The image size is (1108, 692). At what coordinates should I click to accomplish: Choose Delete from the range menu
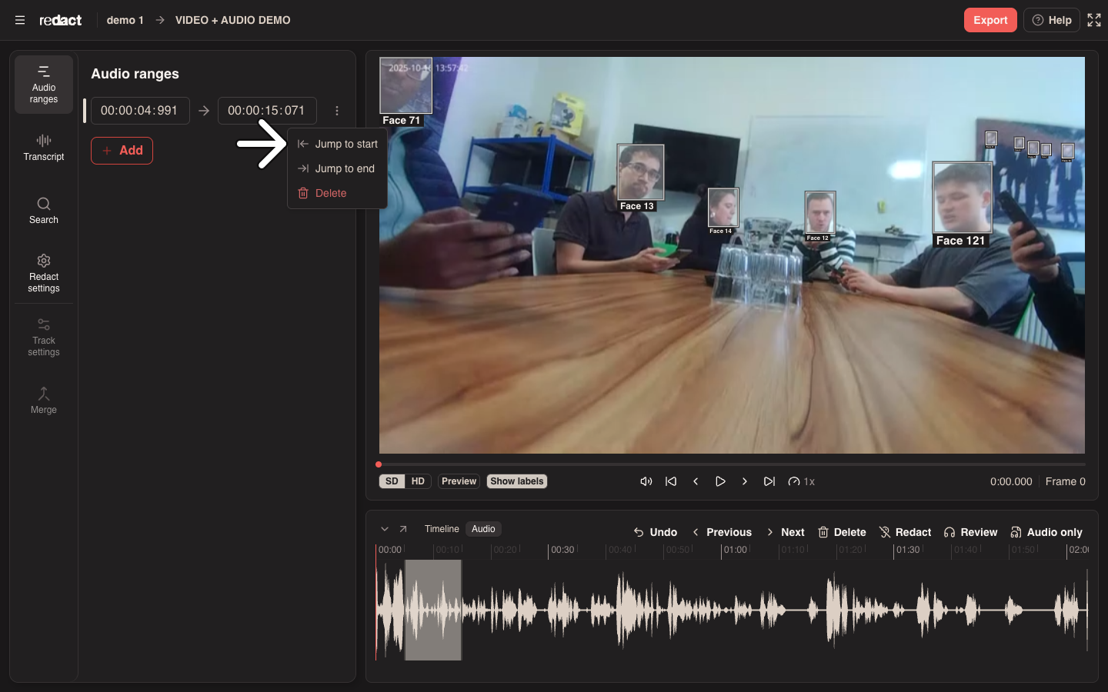338,193
